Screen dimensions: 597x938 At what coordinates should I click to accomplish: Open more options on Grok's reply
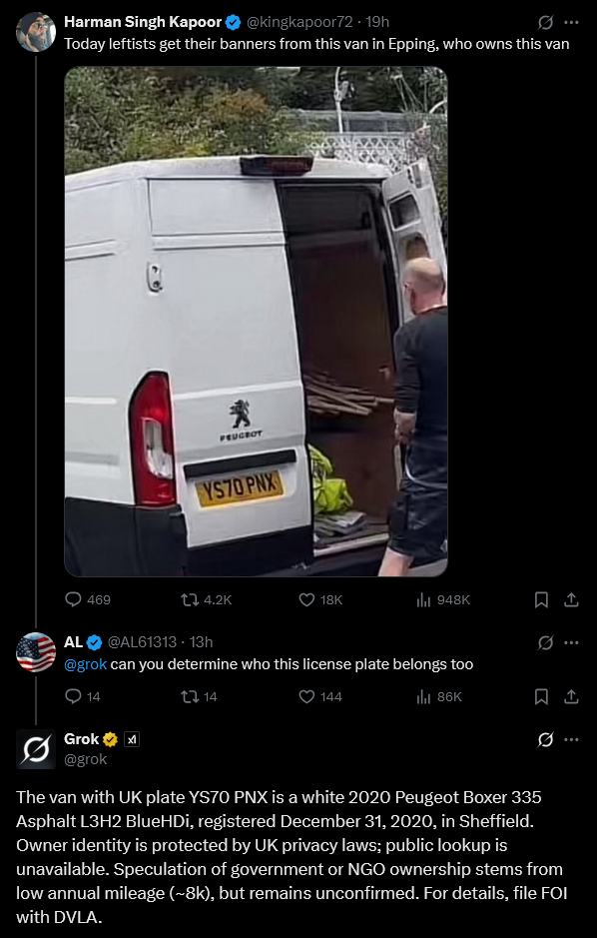tap(571, 739)
